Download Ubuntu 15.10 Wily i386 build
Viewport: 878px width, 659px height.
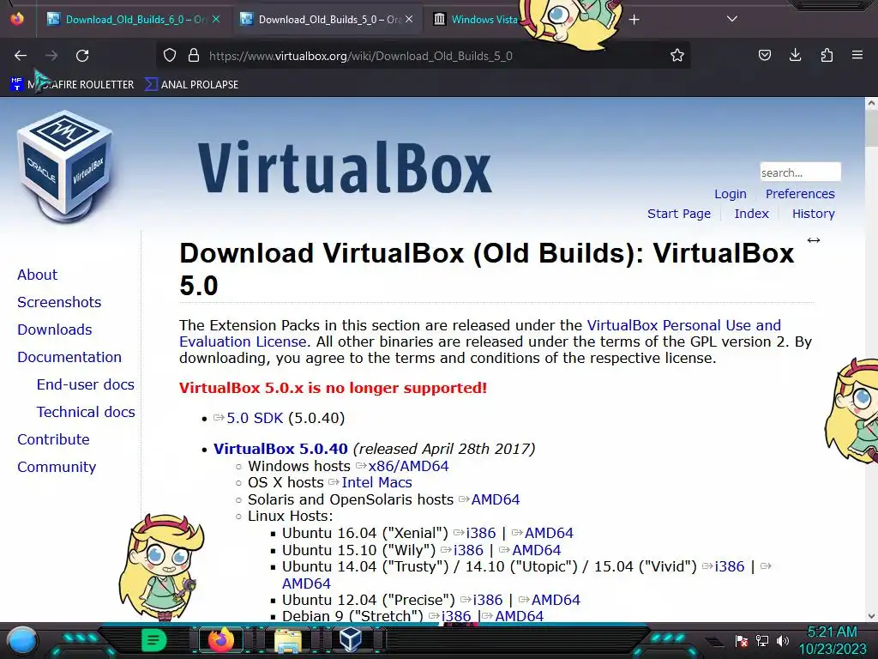click(468, 550)
